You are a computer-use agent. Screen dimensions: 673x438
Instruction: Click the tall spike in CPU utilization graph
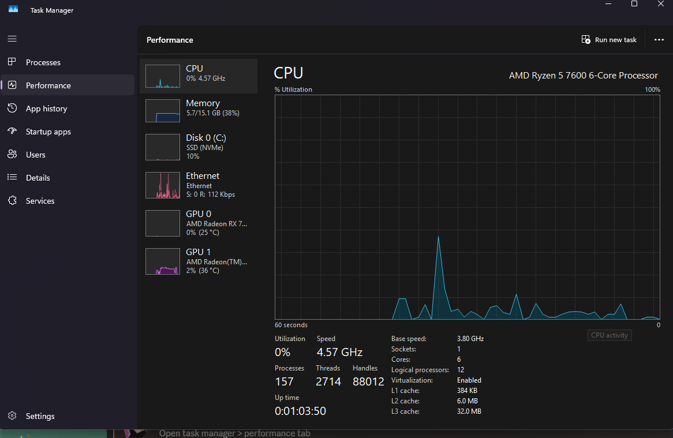coord(439,278)
